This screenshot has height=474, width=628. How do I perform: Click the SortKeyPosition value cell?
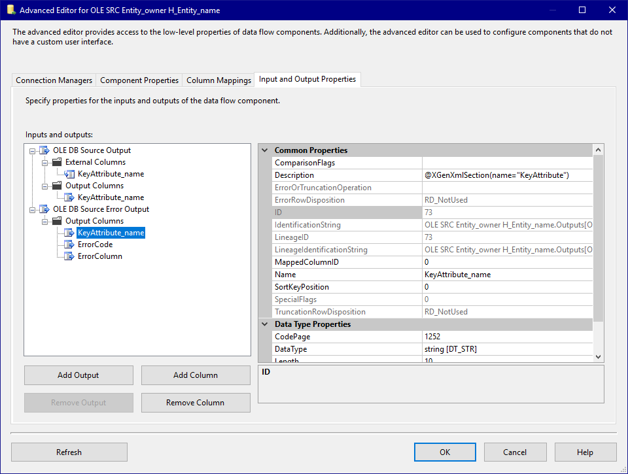pos(508,287)
